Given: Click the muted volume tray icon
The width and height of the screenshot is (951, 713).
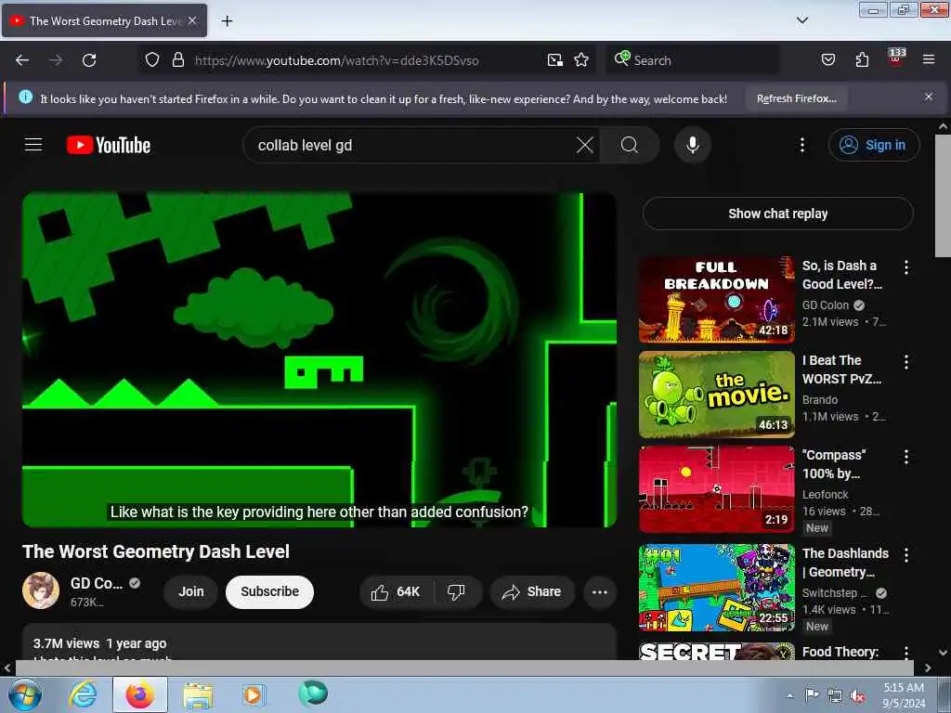Looking at the screenshot, I should [857, 696].
